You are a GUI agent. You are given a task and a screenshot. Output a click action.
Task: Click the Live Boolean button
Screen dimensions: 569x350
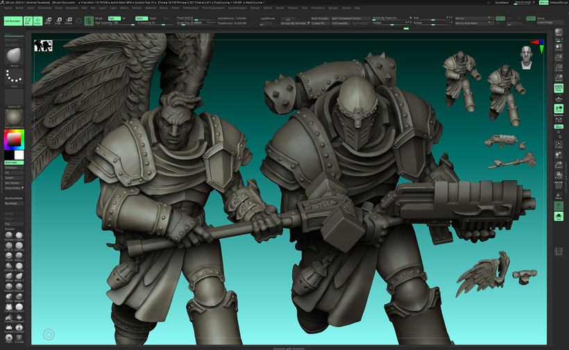click(x=12, y=21)
